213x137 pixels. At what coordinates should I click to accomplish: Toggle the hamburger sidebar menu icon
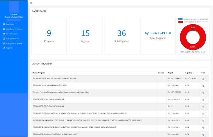pyautogui.click(x=31, y=3)
